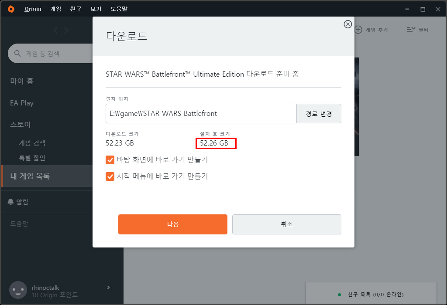
Task: Open EA Play in sidebar
Action: tap(22, 103)
